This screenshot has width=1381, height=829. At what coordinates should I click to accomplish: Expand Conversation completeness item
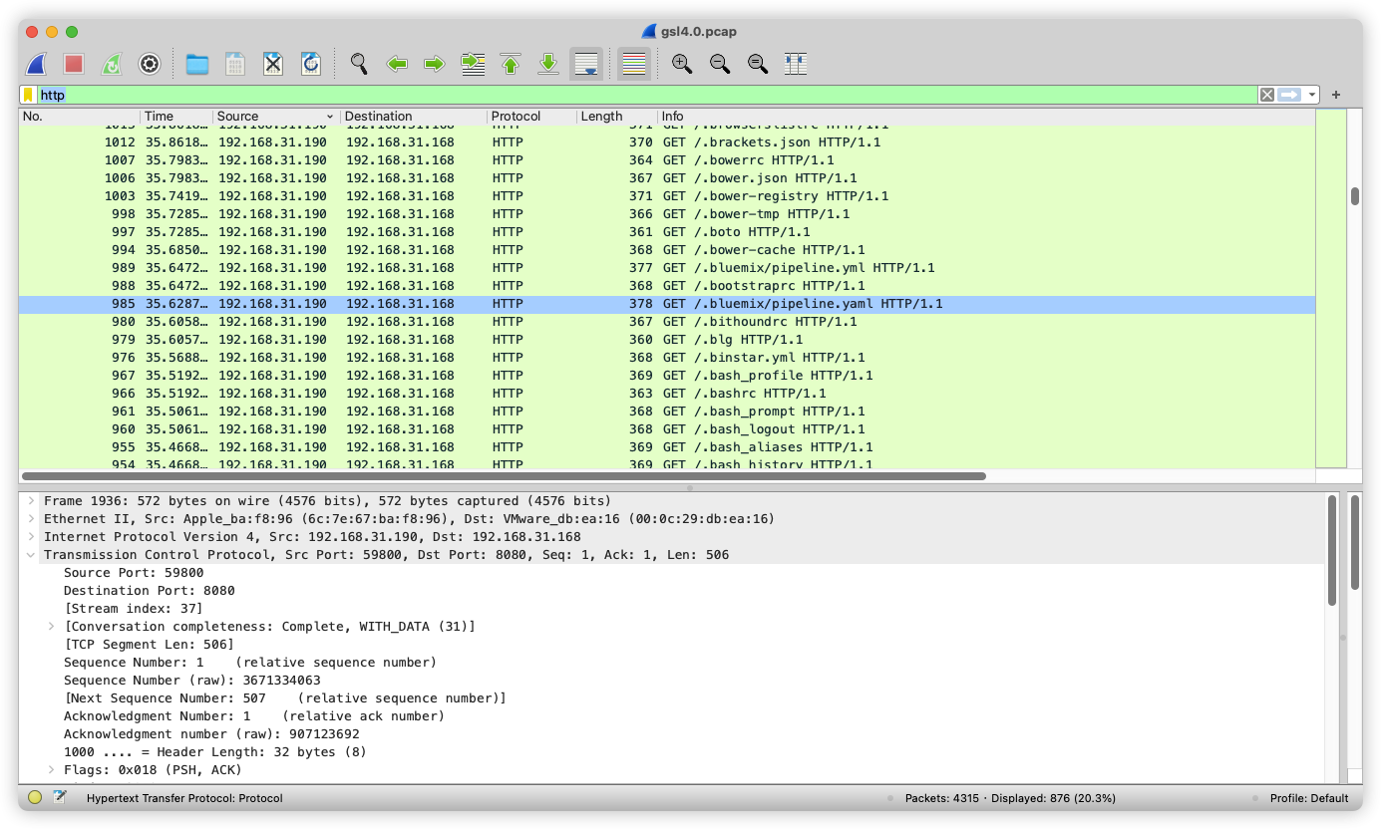click(x=51, y=627)
